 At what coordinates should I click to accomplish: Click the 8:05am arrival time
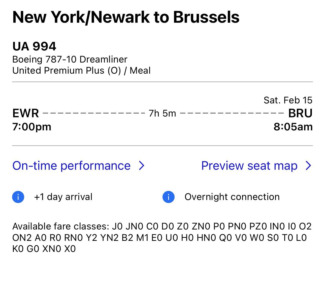pyautogui.click(x=293, y=127)
